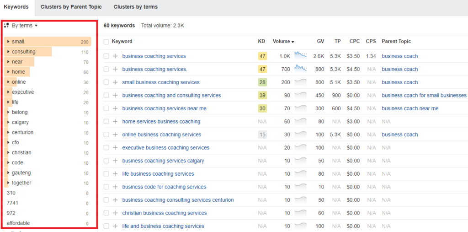The image size is (468, 232).
Task: Click plus next to 'business coaching and consulting services'
Action: pyautogui.click(x=115, y=95)
